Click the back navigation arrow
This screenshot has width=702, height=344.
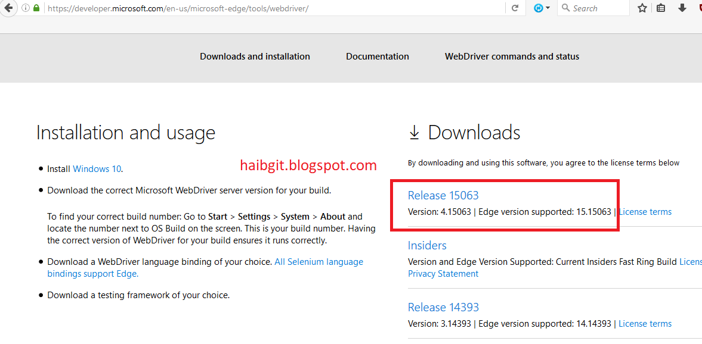click(x=9, y=8)
